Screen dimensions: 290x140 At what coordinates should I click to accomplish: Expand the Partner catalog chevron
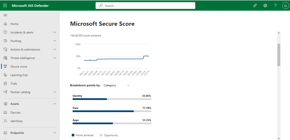coord(55,92)
